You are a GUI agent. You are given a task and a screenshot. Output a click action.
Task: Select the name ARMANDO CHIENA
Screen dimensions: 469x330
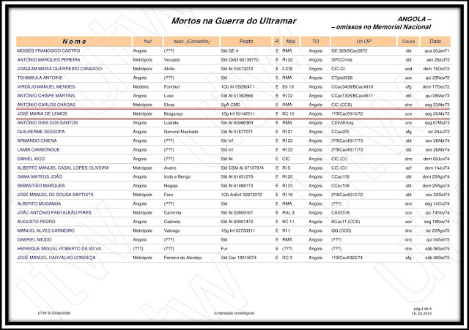[x=37, y=140]
